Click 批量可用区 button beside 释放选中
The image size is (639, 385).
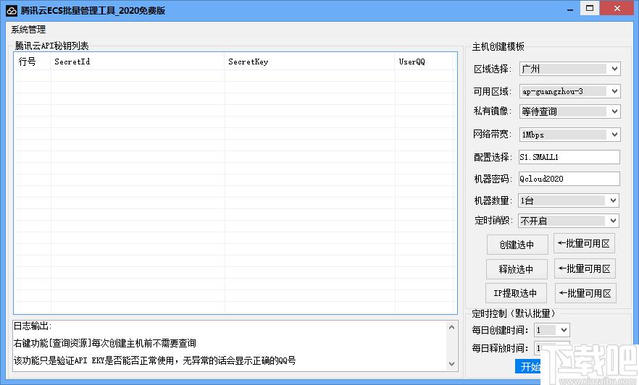584,268
